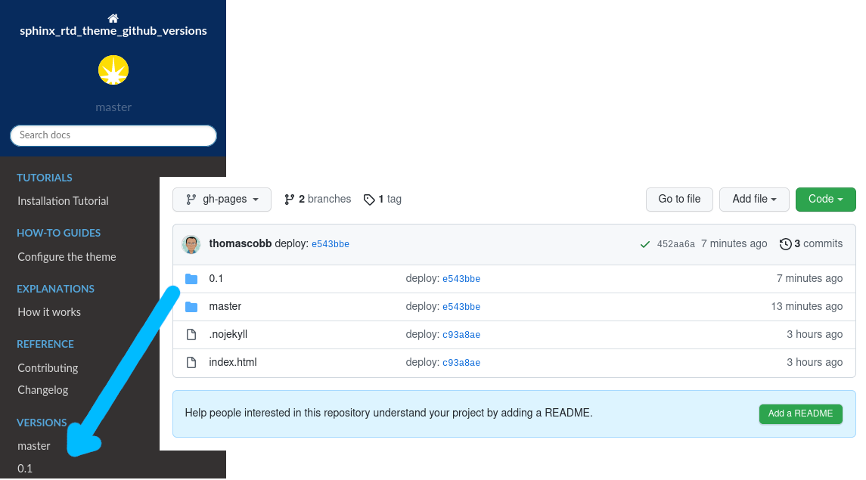Image resolution: width=866 pixels, height=480 pixels.
Task: Click the yellow starburst project logo
Action: click(x=113, y=70)
